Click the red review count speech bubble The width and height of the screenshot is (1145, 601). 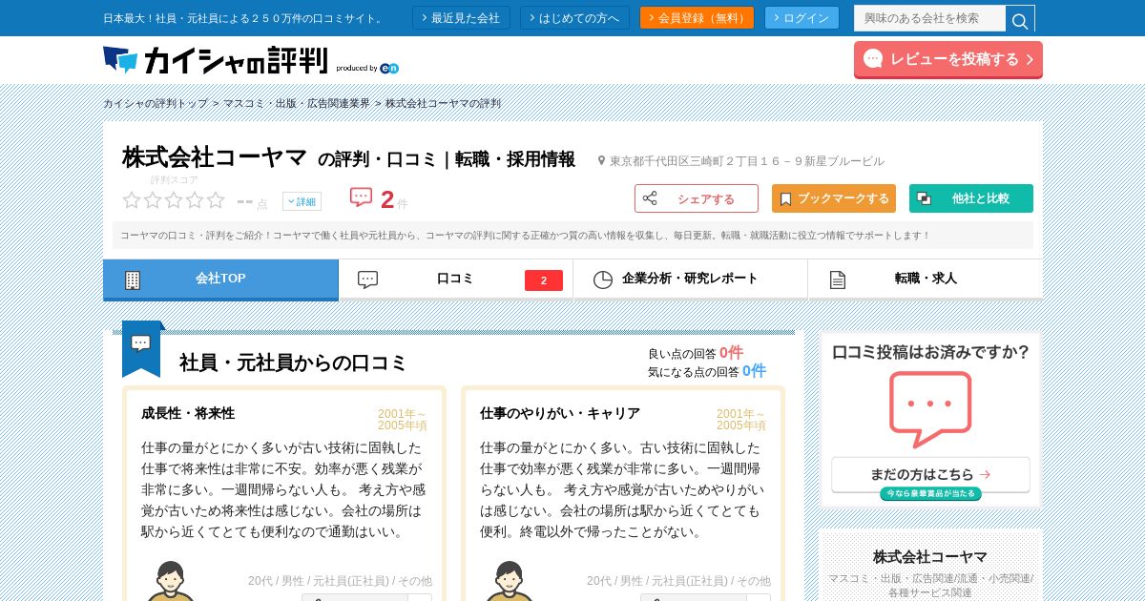[x=361, y=197]
